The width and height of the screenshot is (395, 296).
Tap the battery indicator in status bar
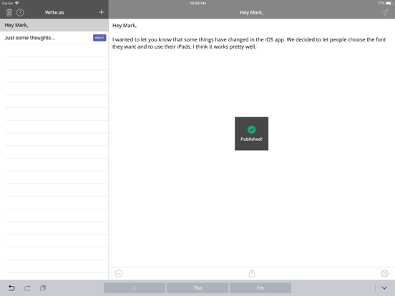point(389,4)
